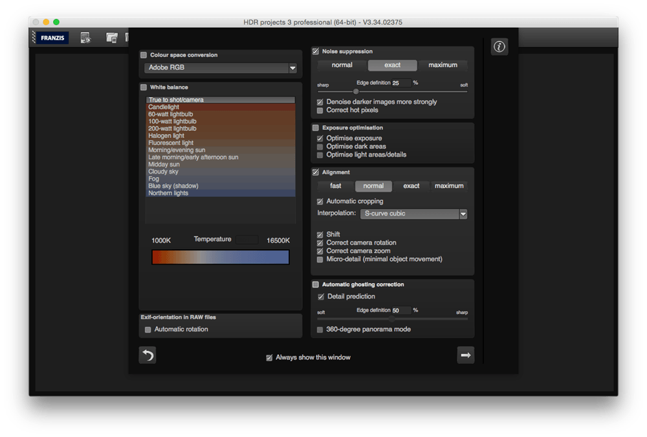Click the noise Edge definition 25 field
The width and height of the screenshot is (647, 437).
401,83
